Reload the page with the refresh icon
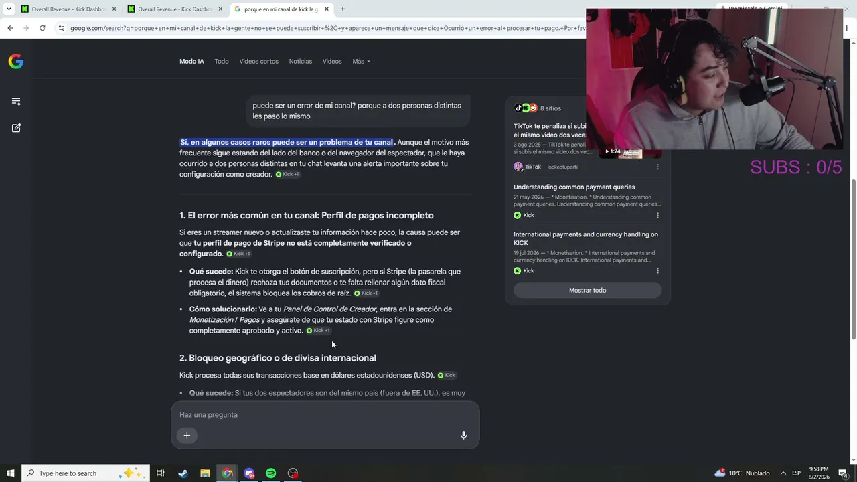Screen dimensions: 857x482 pyautogui.click(x=42, y=28)
